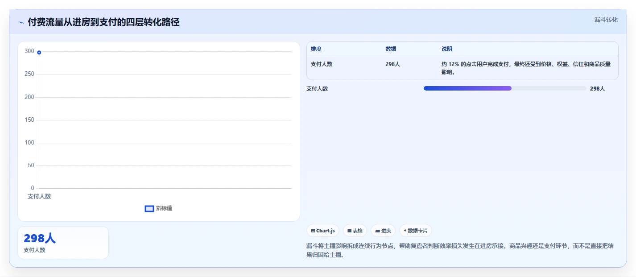636x277 pixels.
Task: Click the 进度 tag chip
Action: click(383, 231)
